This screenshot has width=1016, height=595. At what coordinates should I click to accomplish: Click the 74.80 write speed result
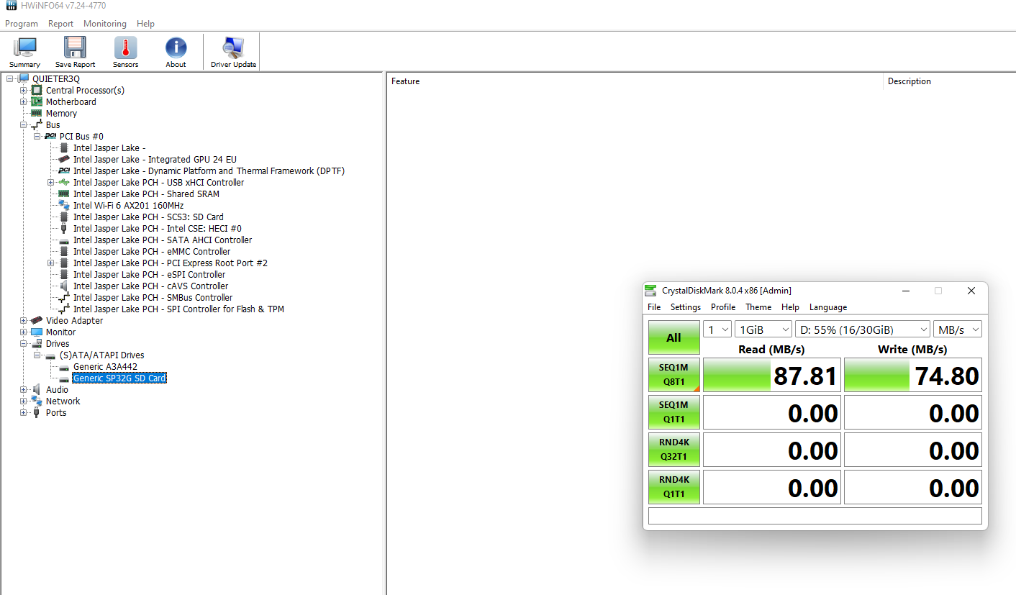913,375
